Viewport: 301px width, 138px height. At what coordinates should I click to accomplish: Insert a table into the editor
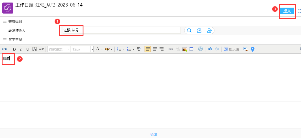tap(191, 49)
